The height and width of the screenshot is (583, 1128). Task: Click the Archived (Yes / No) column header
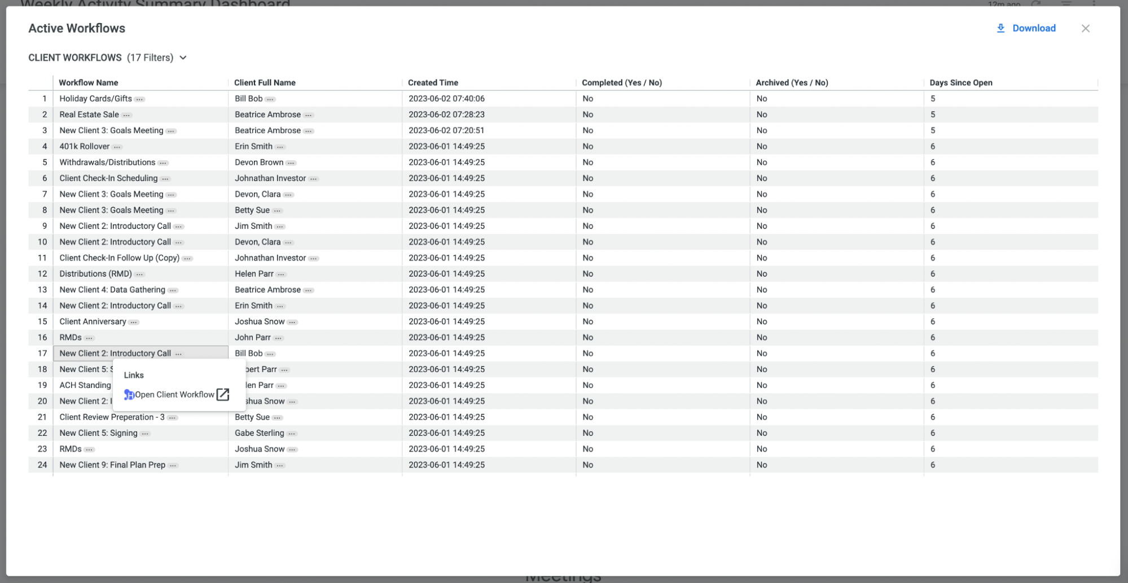coord(792,82)
